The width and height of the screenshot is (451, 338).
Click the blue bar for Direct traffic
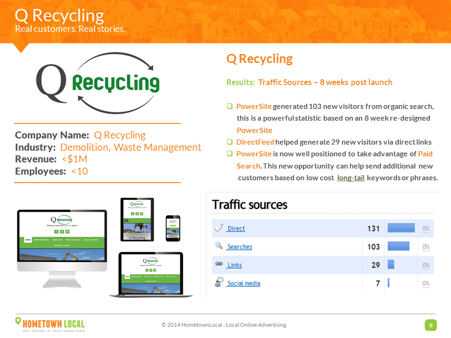point(401,228)
